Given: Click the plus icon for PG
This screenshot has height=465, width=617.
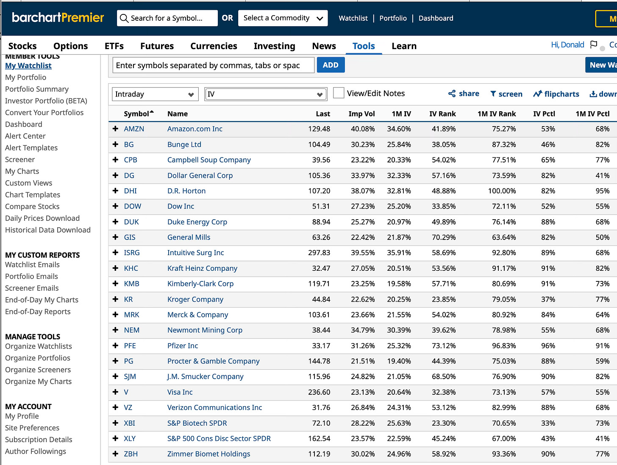Looking at the screenshot, I should coord(115,361).
